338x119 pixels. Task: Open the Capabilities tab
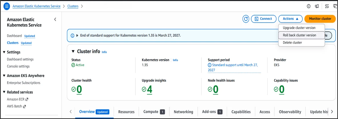pos(241,112)
